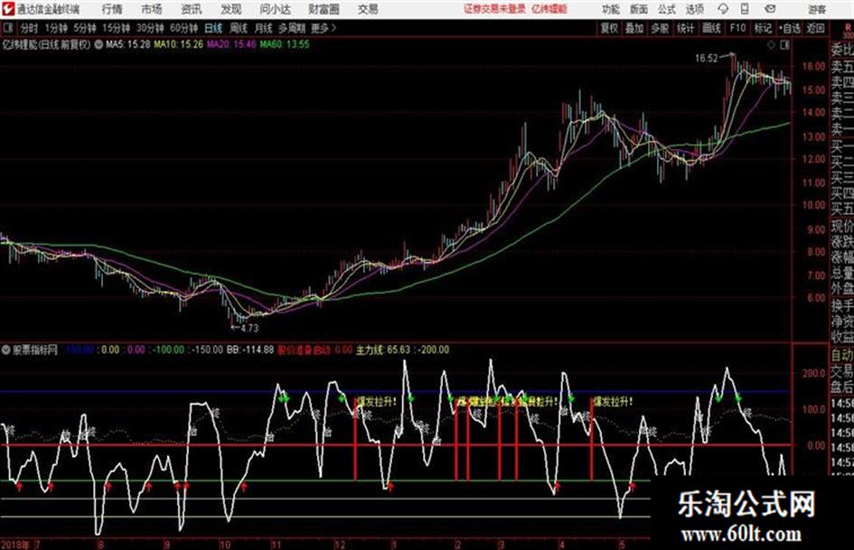Open the 交易 menu
Screen dimensions: 854x550
tap(368, 9)
